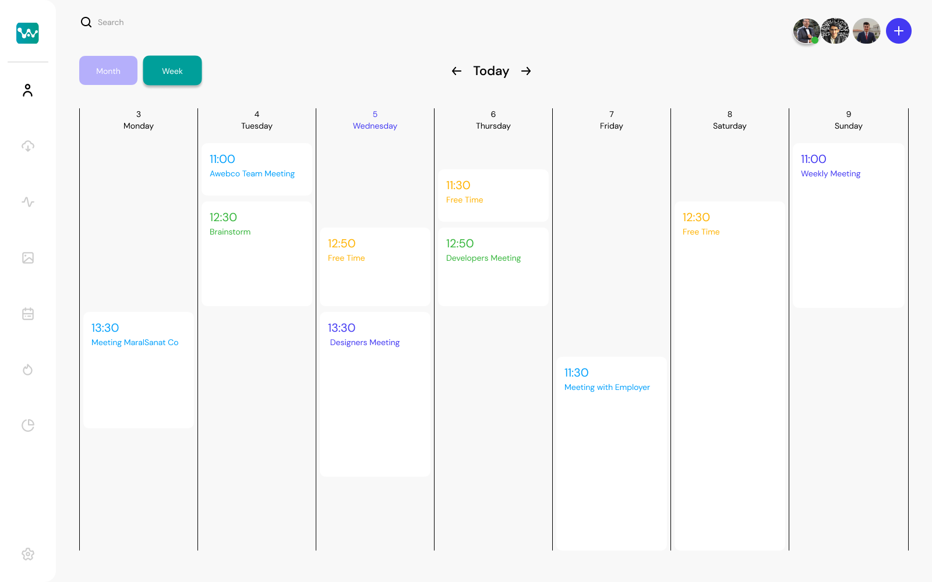
Task: Open settings via the gear icon
Action: coord(27,554)
